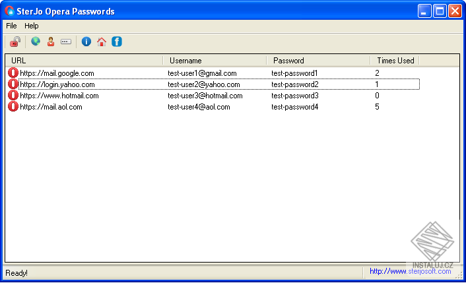
Task: Click username test-user3@hotmail.com
Action: click(205, 96)
